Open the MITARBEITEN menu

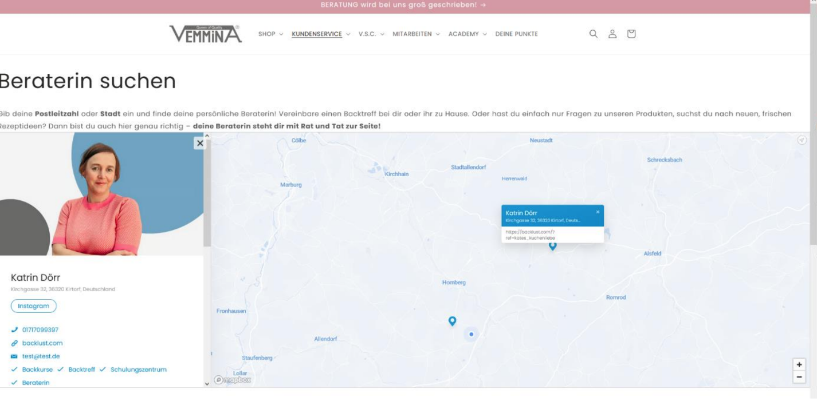(x=416, y=34)
